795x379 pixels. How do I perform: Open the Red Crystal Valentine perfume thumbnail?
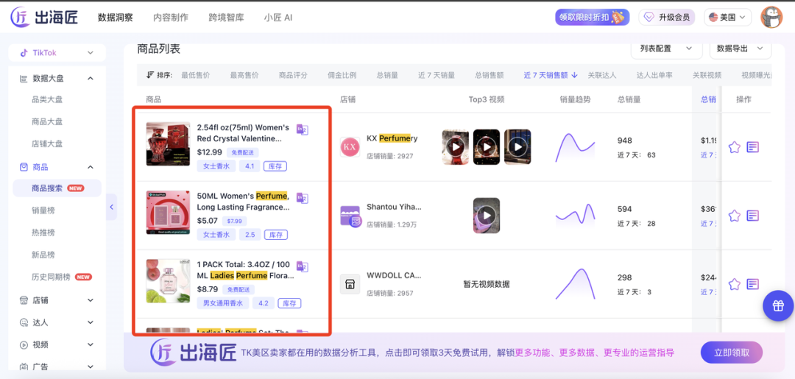pyautogui.click(x=168, y=144)
